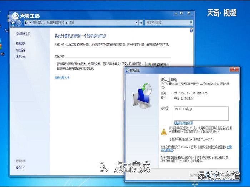Click the arrow after 控制面板 breadcrumb
250x187 pixels.
coord(45,22)
